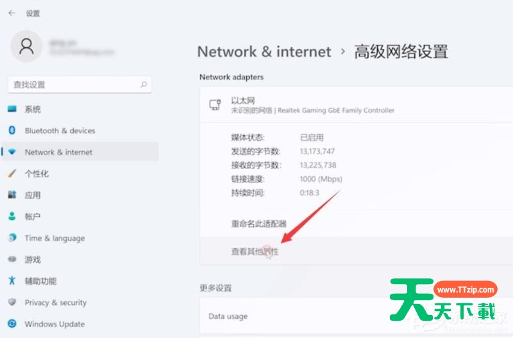Select the 个性化 paintbrush icon
The image size is (513, 338).
click(x=12, y=173)
